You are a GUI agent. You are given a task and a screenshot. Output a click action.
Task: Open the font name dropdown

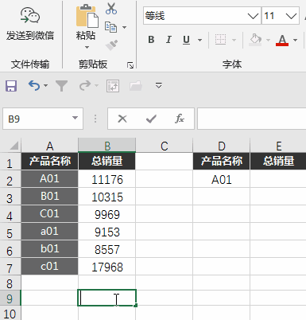(253, 16)
